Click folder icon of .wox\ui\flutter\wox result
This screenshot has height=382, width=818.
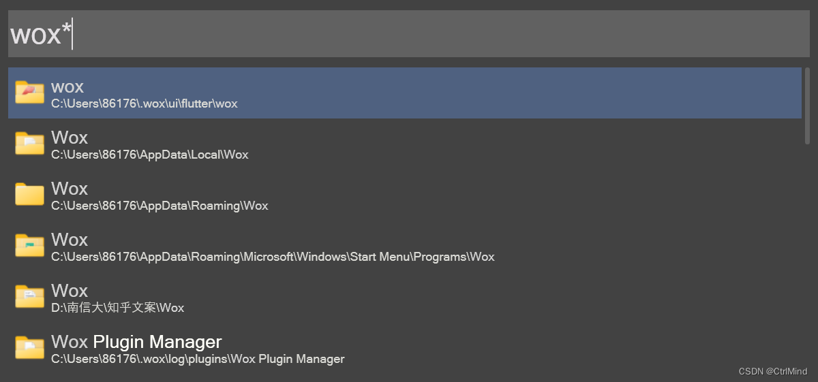[x=30, y=93]
